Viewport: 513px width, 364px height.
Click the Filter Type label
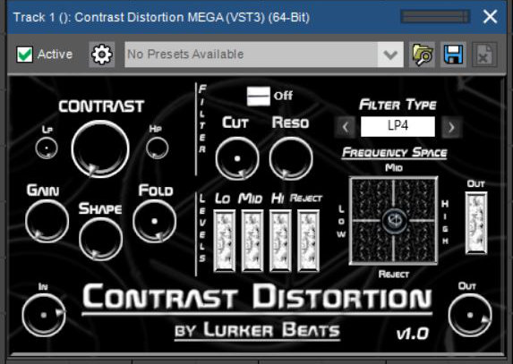[398, 105]
